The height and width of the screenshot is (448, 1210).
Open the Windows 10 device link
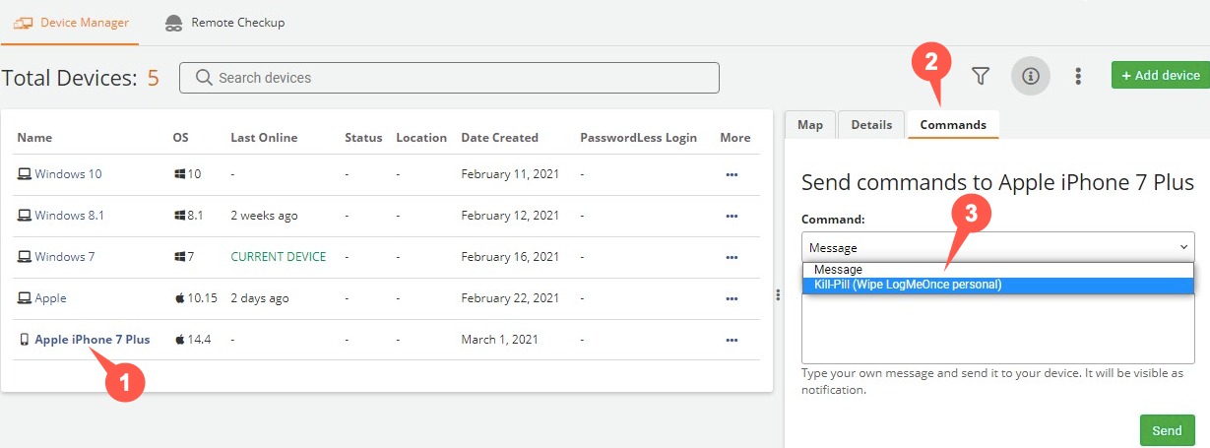(68, 174)
